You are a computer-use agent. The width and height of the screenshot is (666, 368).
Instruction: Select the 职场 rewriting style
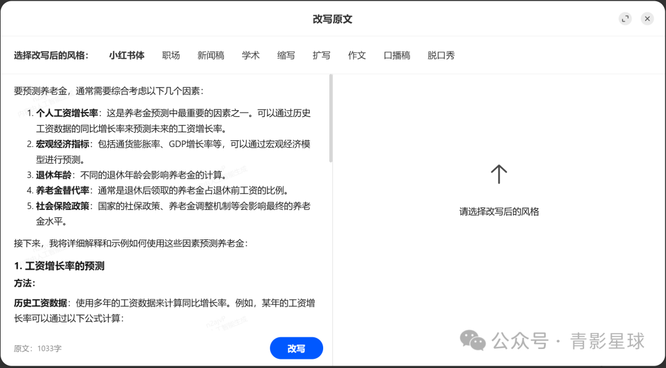coord(171,55)
